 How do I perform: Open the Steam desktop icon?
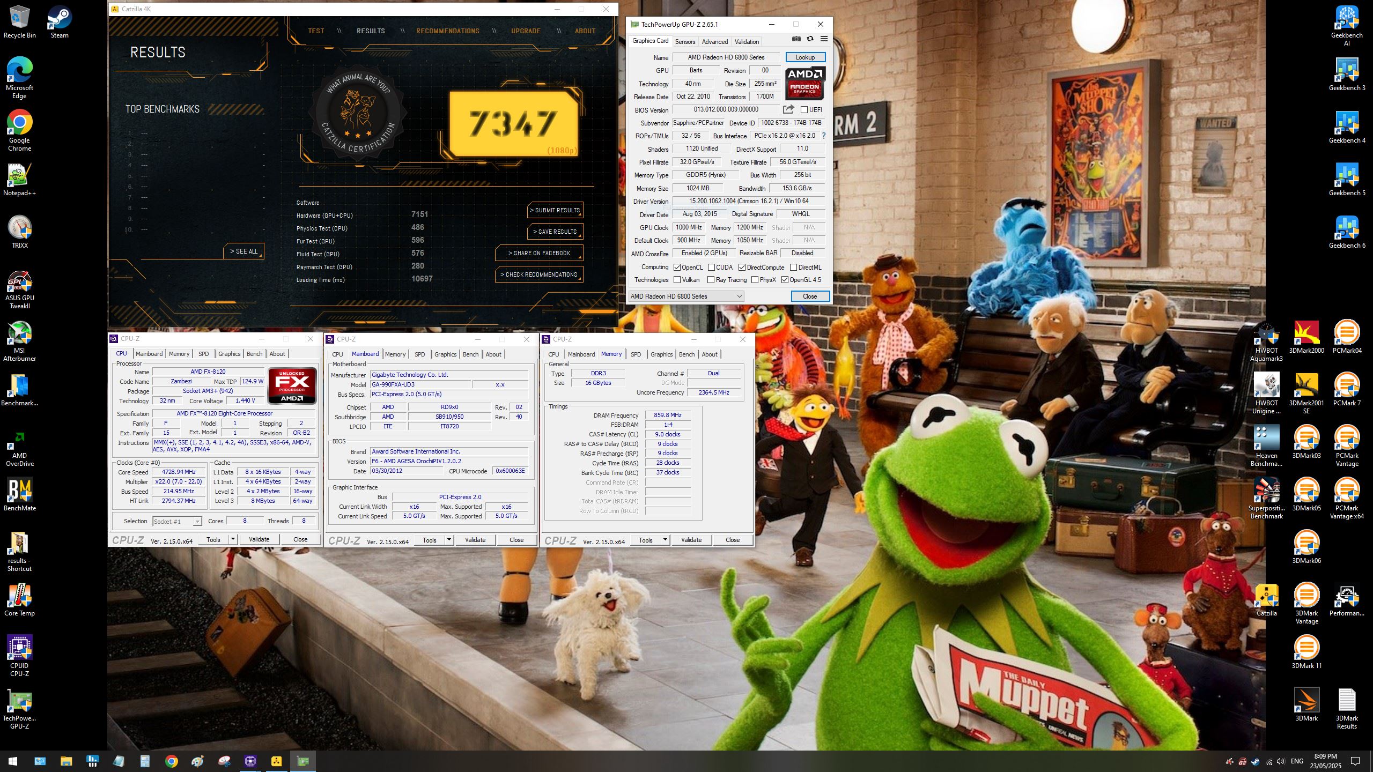[60, 23]
